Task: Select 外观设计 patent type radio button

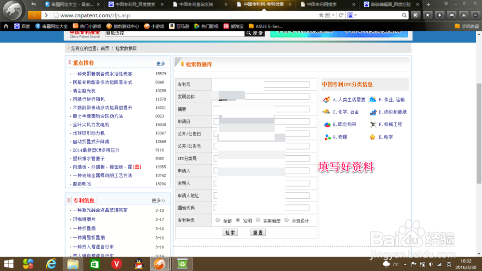Action: coord(286,220)
